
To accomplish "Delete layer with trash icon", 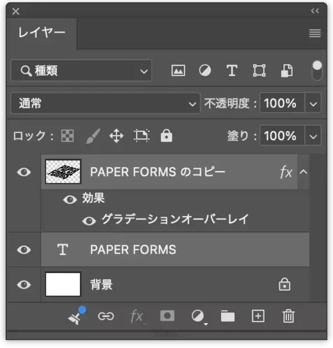I will pyautogui.click(x=288, y=316).
